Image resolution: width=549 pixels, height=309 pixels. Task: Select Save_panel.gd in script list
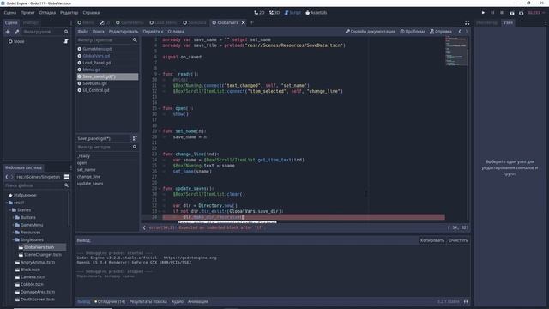pyautogui.click(x=107, y=76)
